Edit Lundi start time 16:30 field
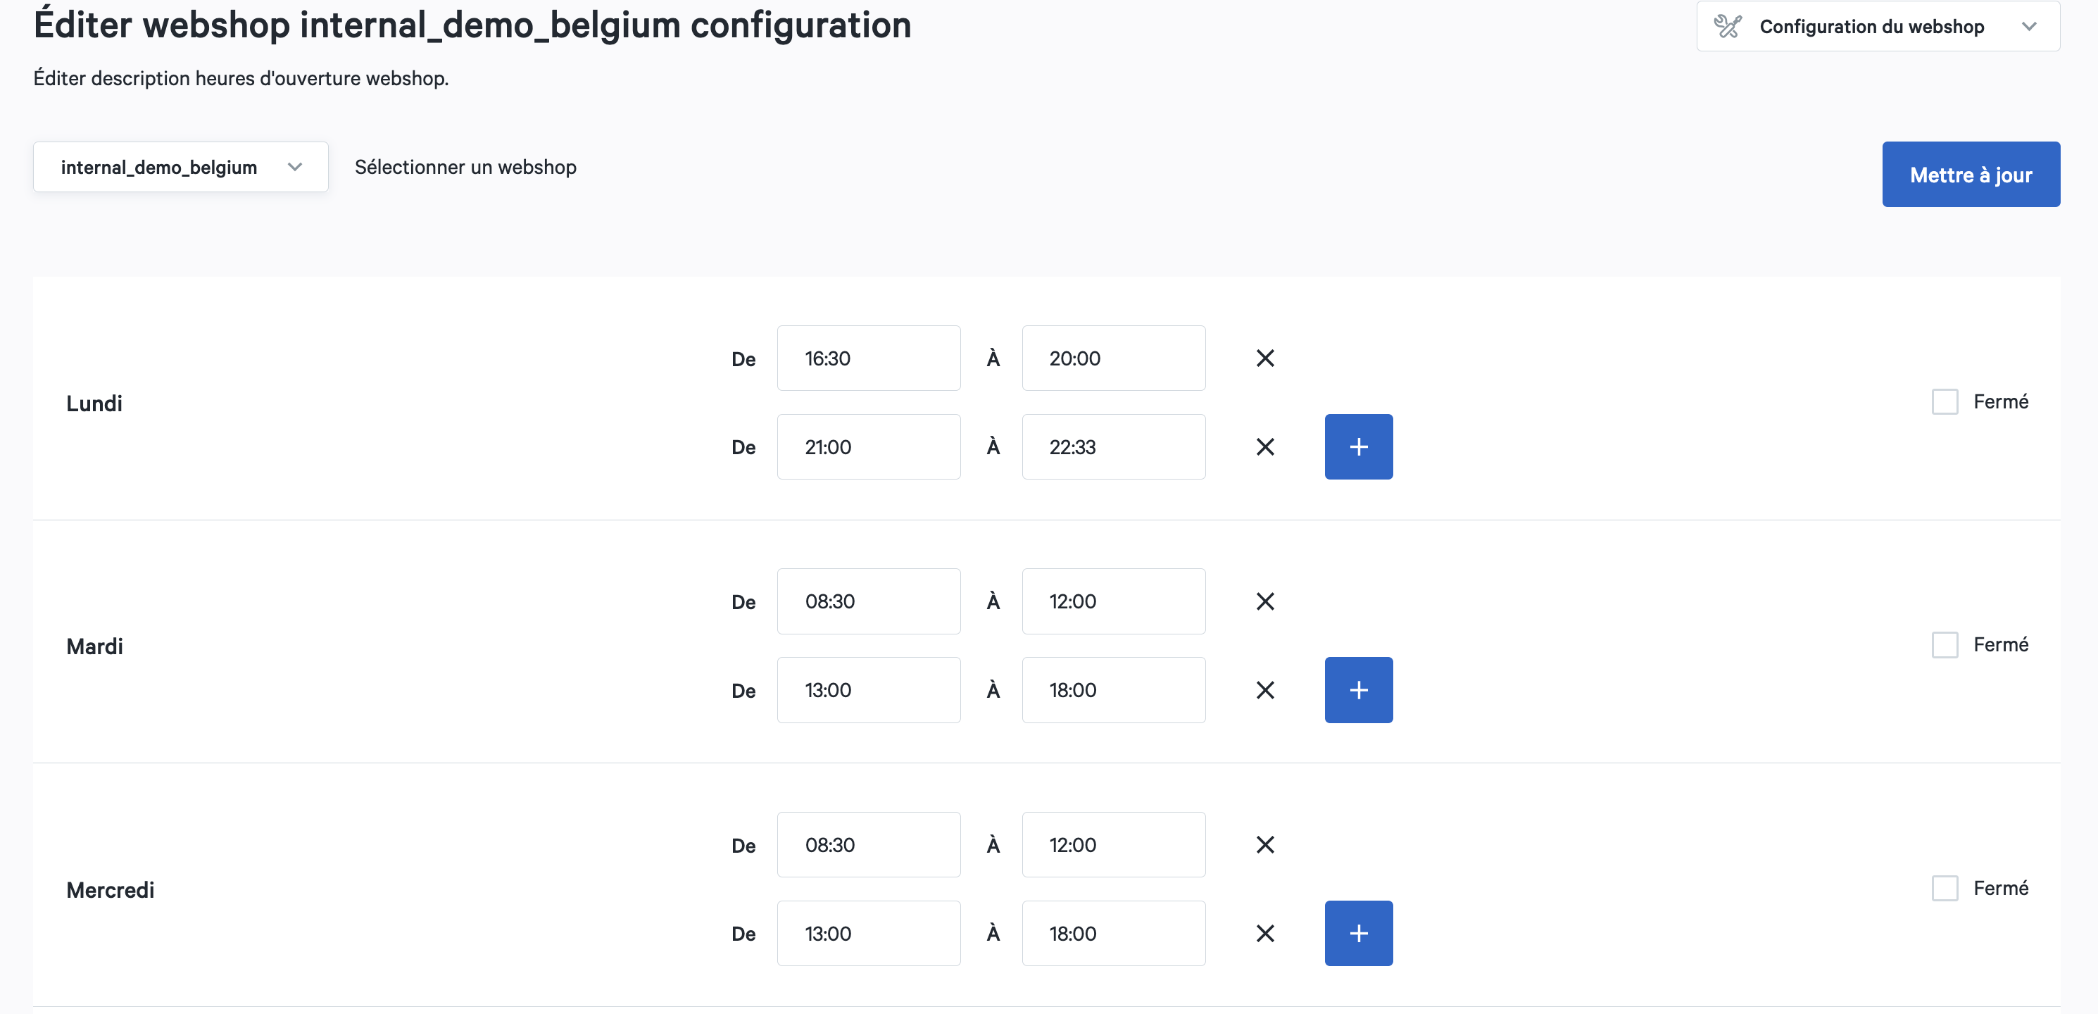Screen dimensions: 2098x1014 pyautogui.click(x=868, y=358)
